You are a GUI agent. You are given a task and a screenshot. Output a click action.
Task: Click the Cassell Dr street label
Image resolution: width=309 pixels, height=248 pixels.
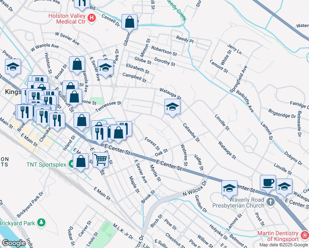point(111,20)
